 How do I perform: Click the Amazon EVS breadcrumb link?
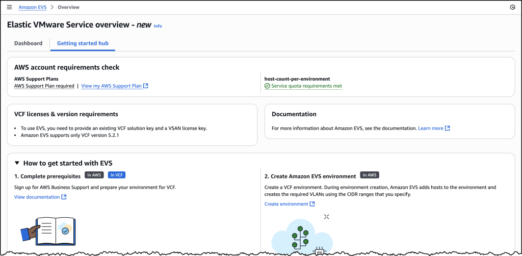[x=34, y=8]
